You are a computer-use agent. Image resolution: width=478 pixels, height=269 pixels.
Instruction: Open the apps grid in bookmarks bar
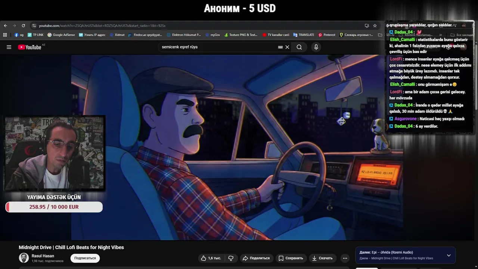[x=5, y=35]
